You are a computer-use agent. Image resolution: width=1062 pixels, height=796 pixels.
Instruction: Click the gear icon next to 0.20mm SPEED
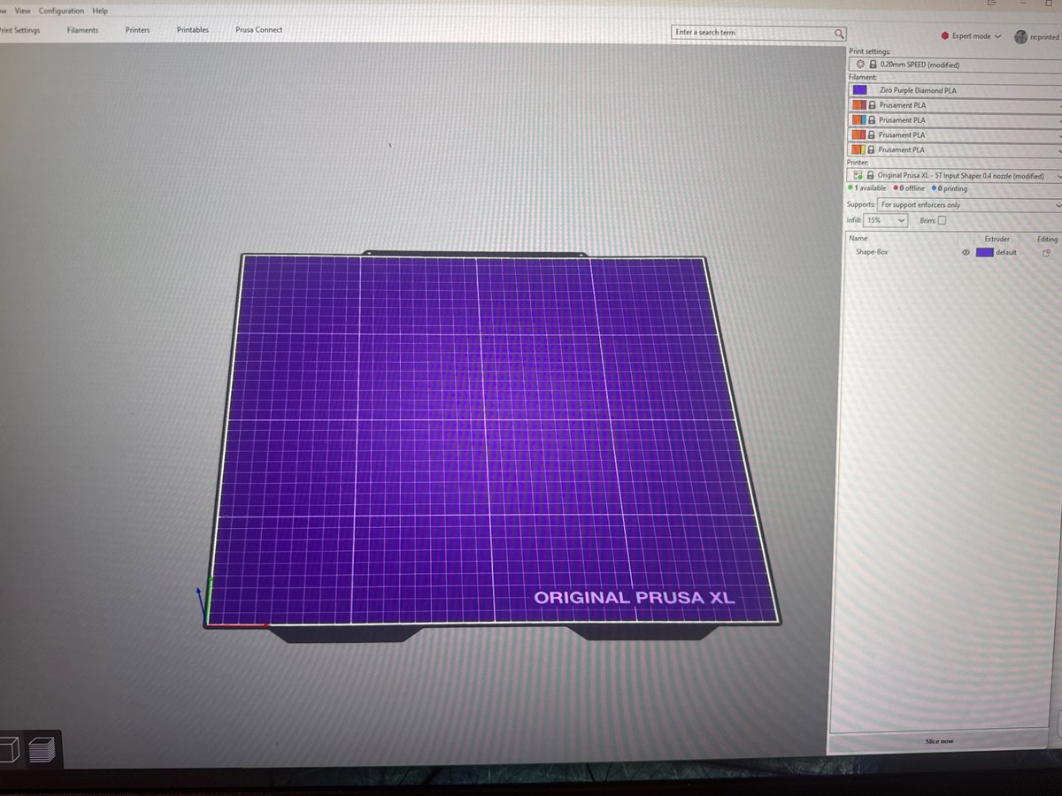860,65
